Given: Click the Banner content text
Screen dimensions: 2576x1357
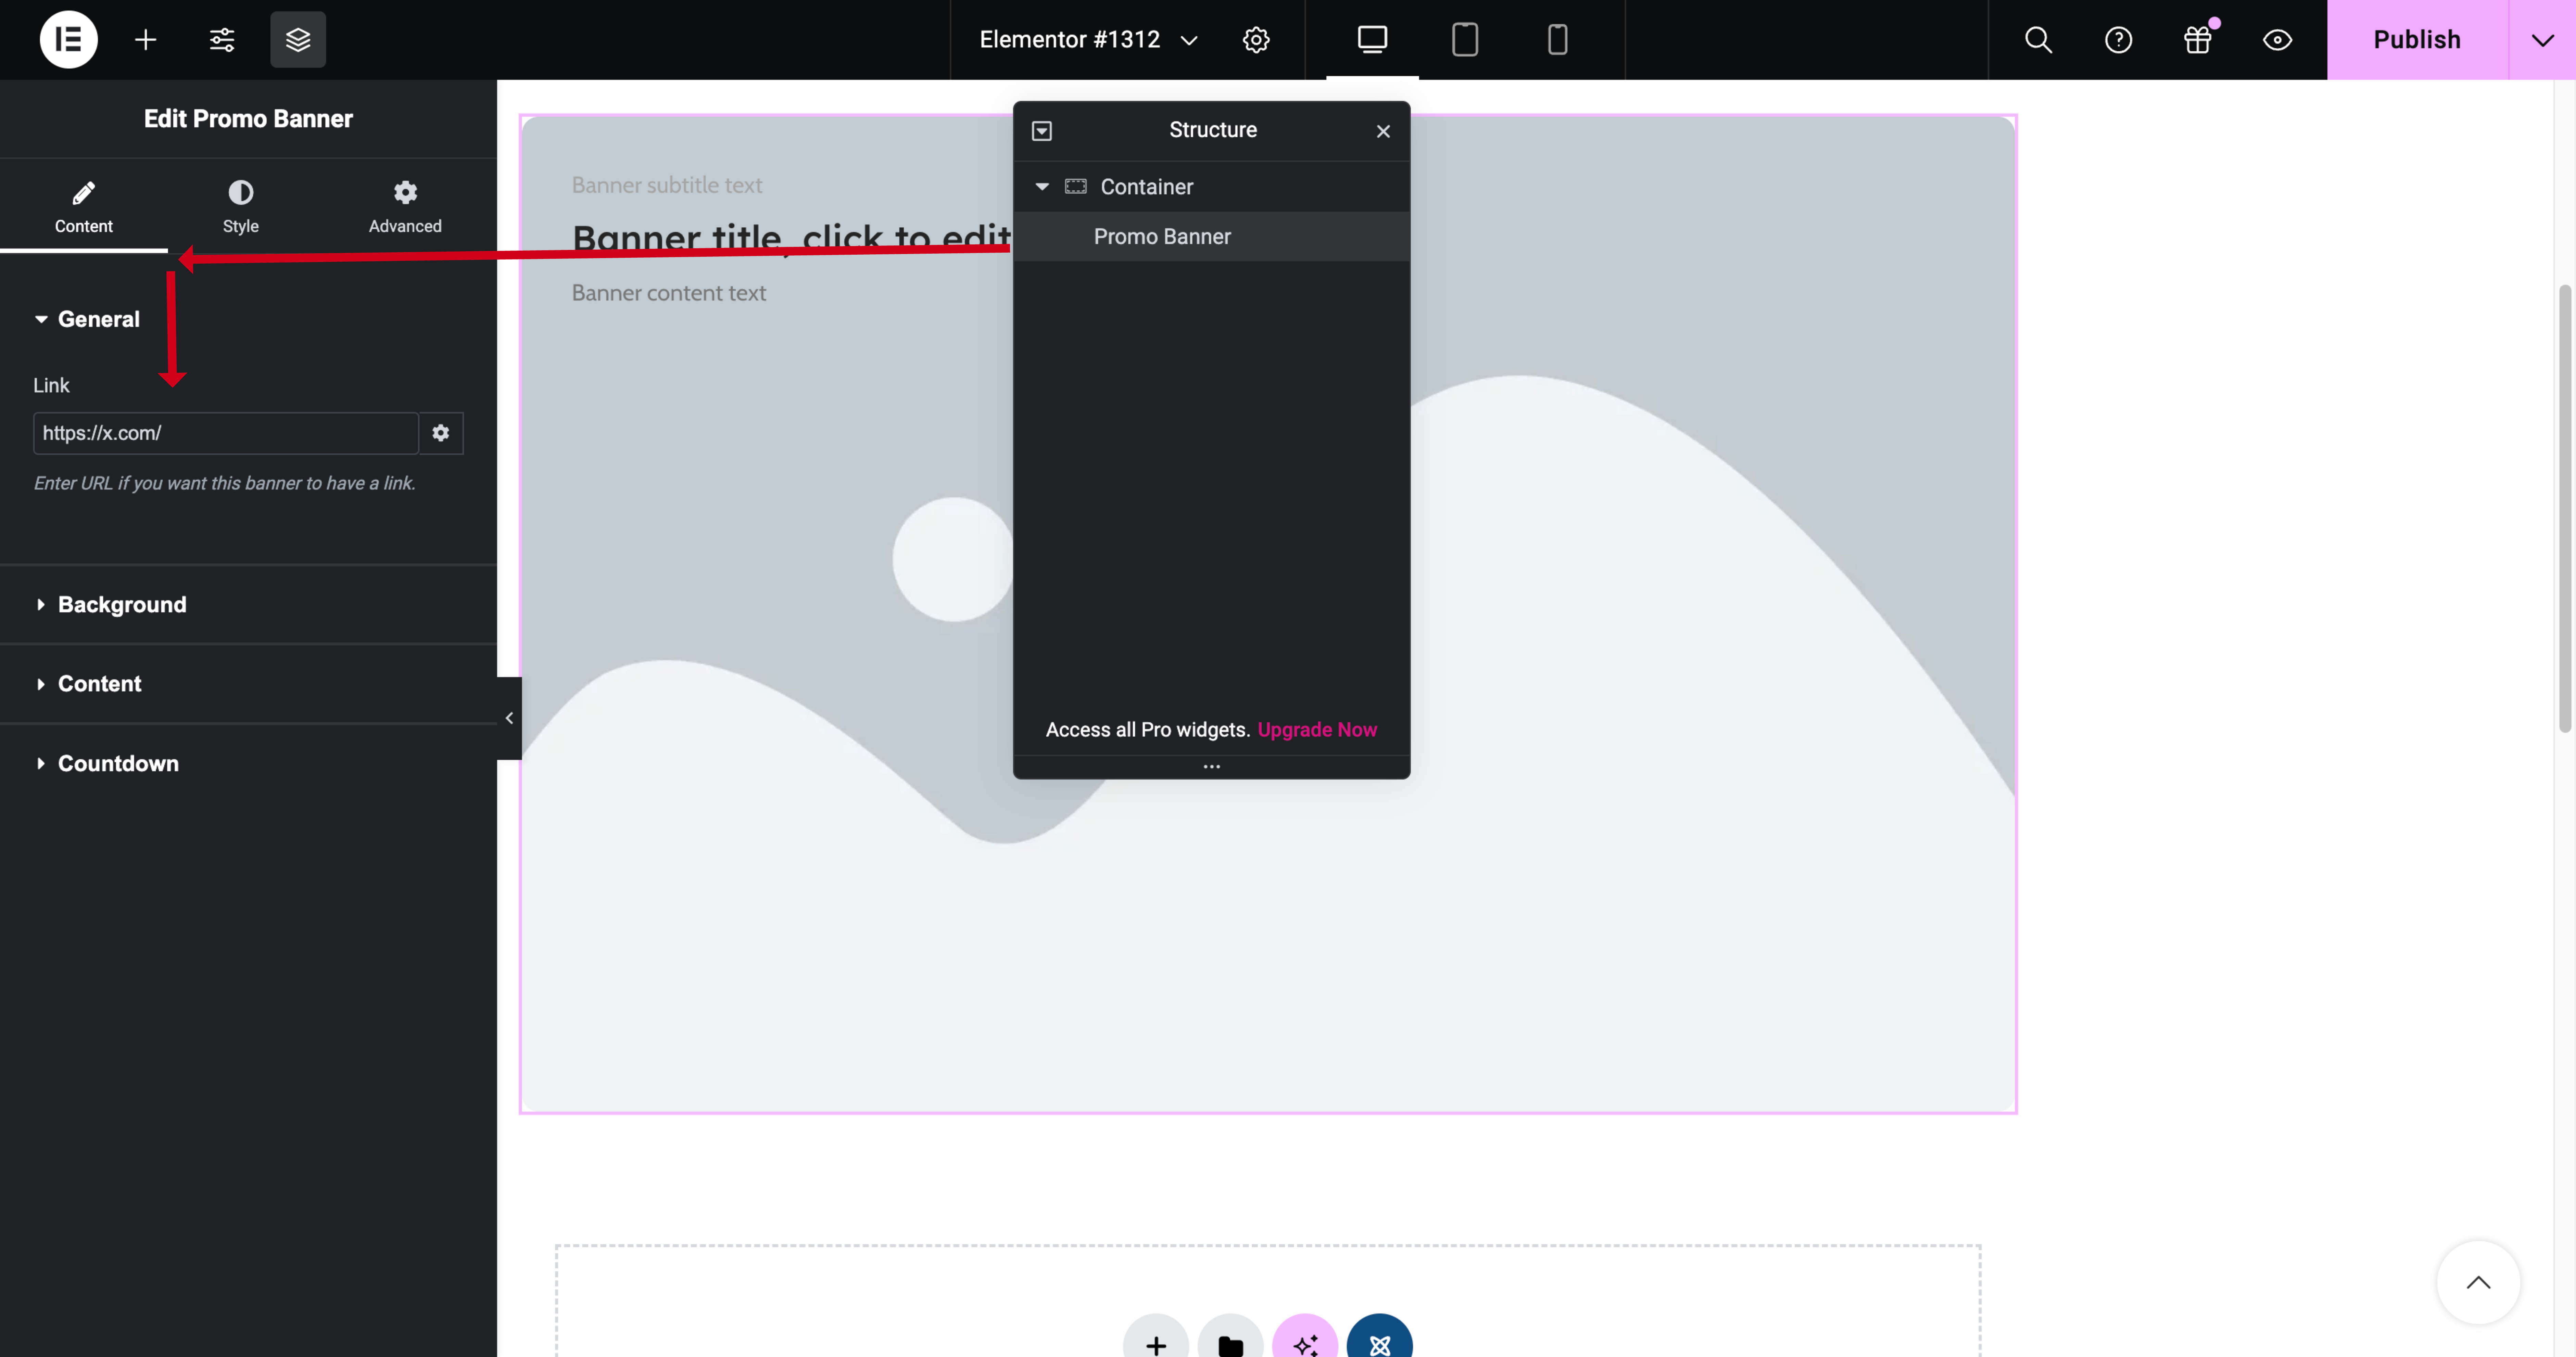Looking at the screenshot, I should (x=669, y=293).
